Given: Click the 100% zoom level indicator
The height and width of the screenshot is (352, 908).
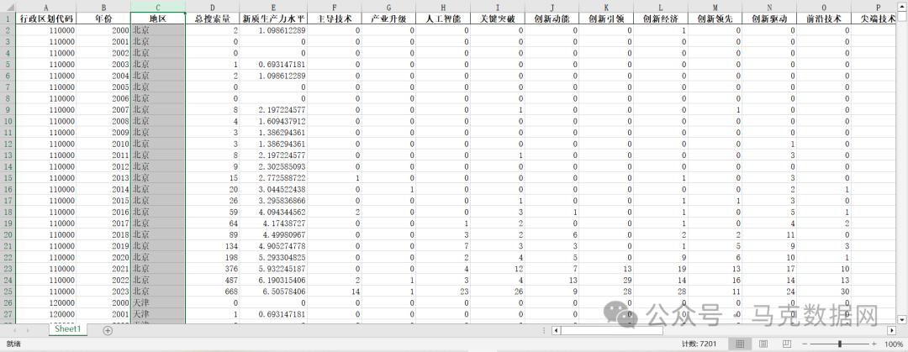Looking at the screenshot, I should [x=894, y=344].
